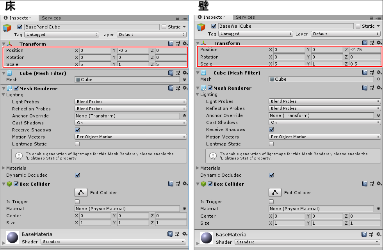Image resolution: width=383 pixels, height=250 pixels.
Task: Click Position Y field of BasePanelCube
Action: point(133,50)
